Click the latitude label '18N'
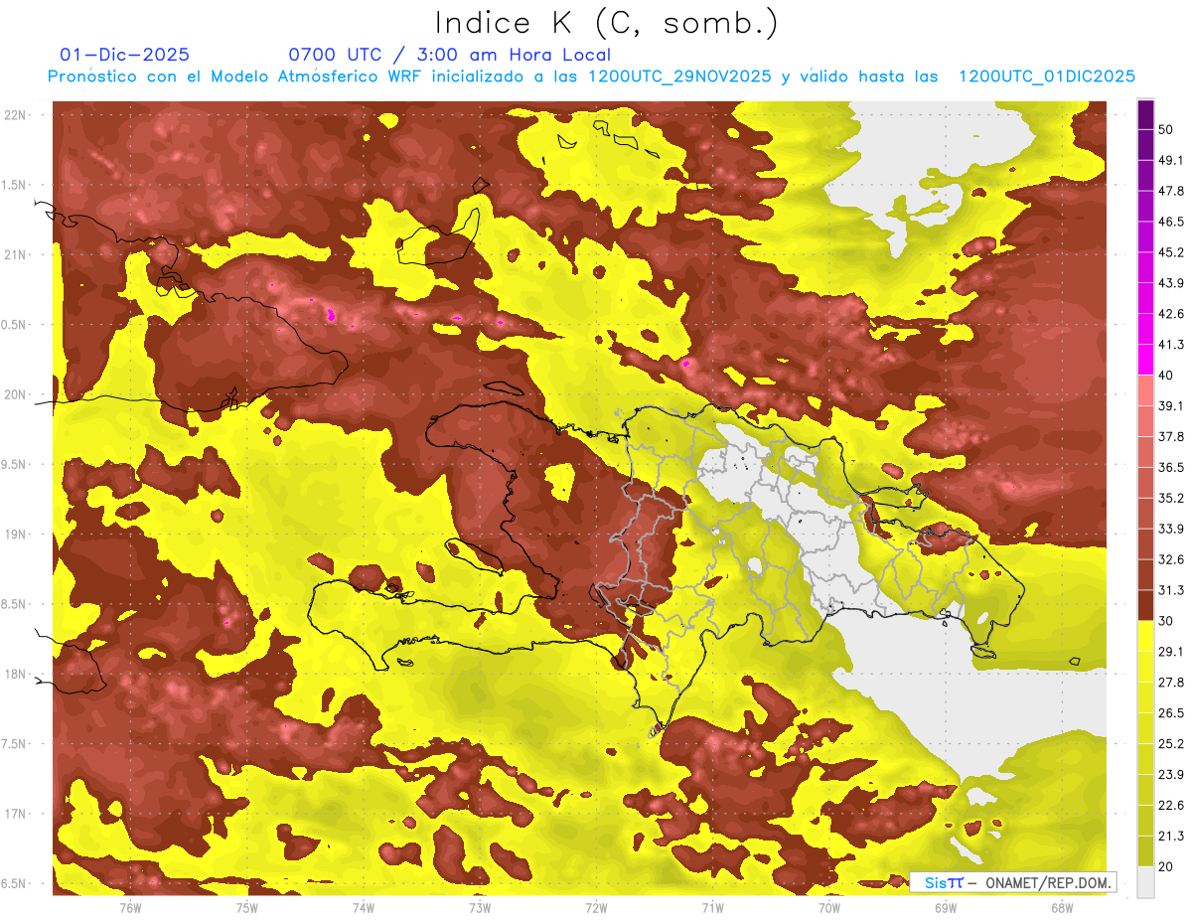1192x921 pixels. (17, 674)
